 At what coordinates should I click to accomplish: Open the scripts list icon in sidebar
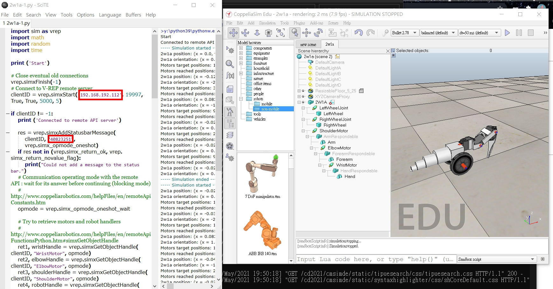(x=230, y=89)
